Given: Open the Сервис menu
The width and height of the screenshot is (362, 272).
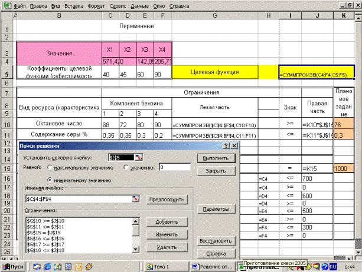Looking at the screenshot, I should [118, 6].
